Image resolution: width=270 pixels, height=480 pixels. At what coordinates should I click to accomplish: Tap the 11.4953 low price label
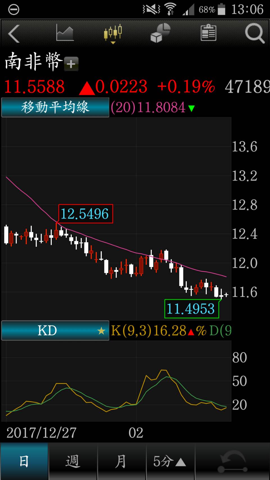click(191, 309)
